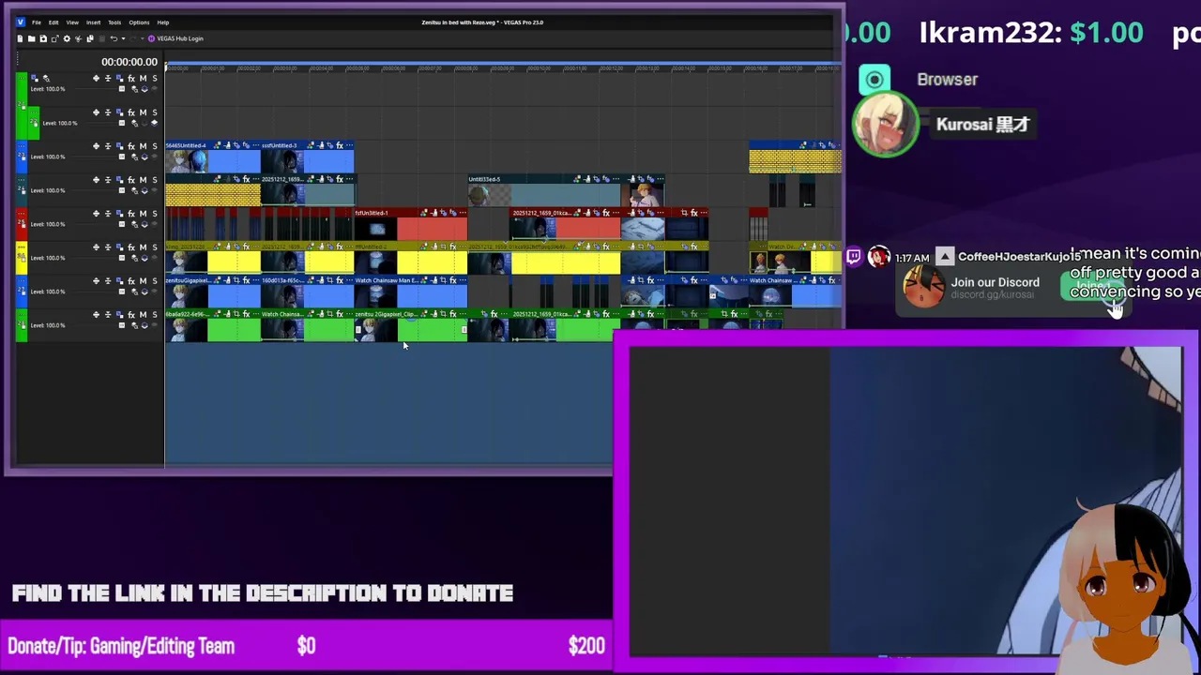The image size is (1201, 675).
Task: Click the up-arrow next to CoffeeHJoestarKujo15
Action: click(945, 257)
